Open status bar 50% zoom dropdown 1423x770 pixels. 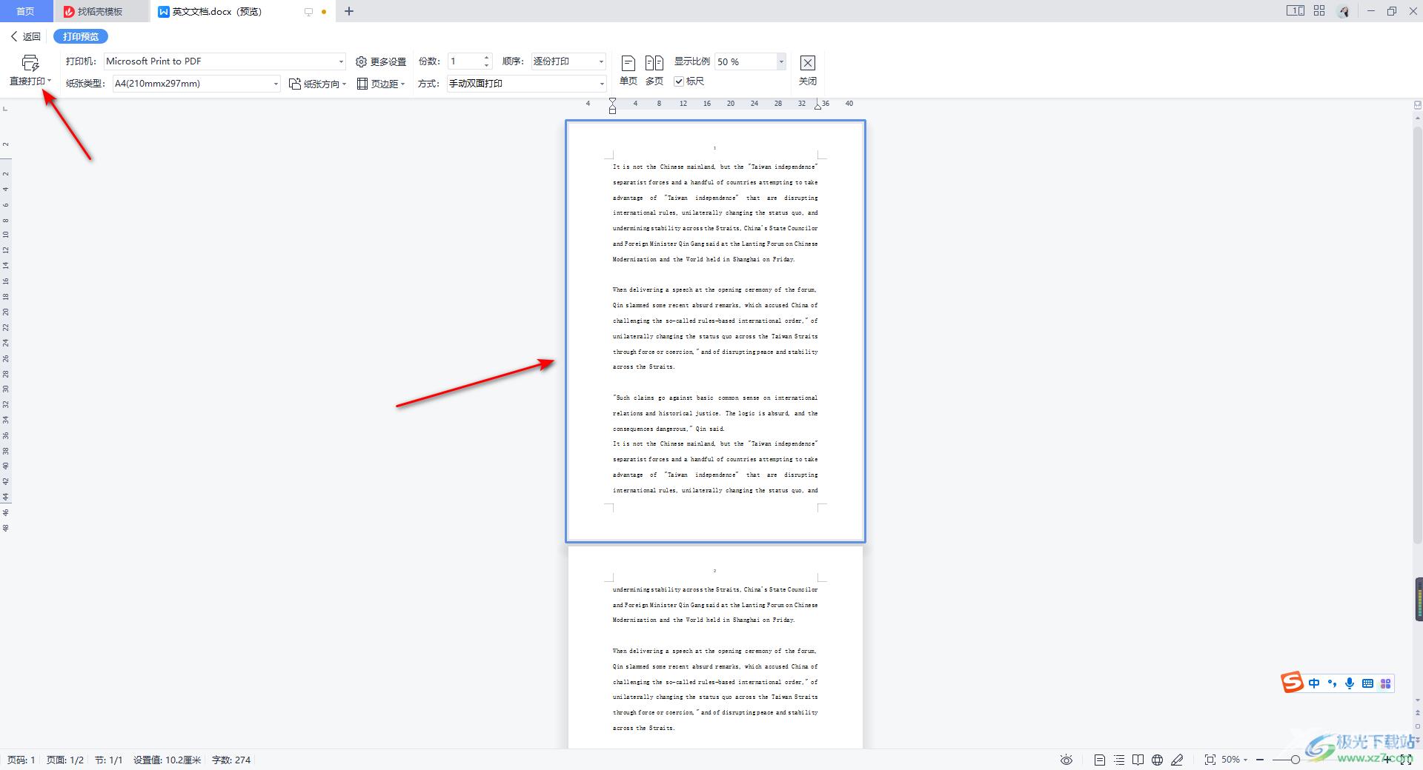tap(1235, 760)
